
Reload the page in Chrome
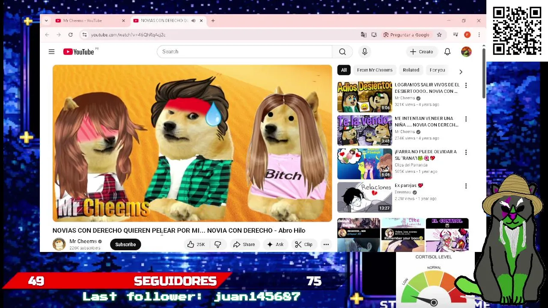(71, 35)
